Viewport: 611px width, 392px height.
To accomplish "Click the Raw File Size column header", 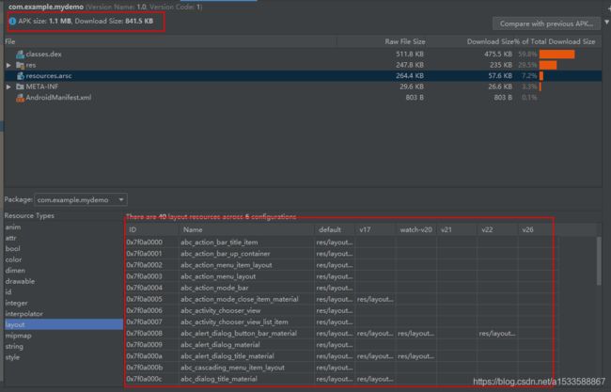I will point(404,42).
